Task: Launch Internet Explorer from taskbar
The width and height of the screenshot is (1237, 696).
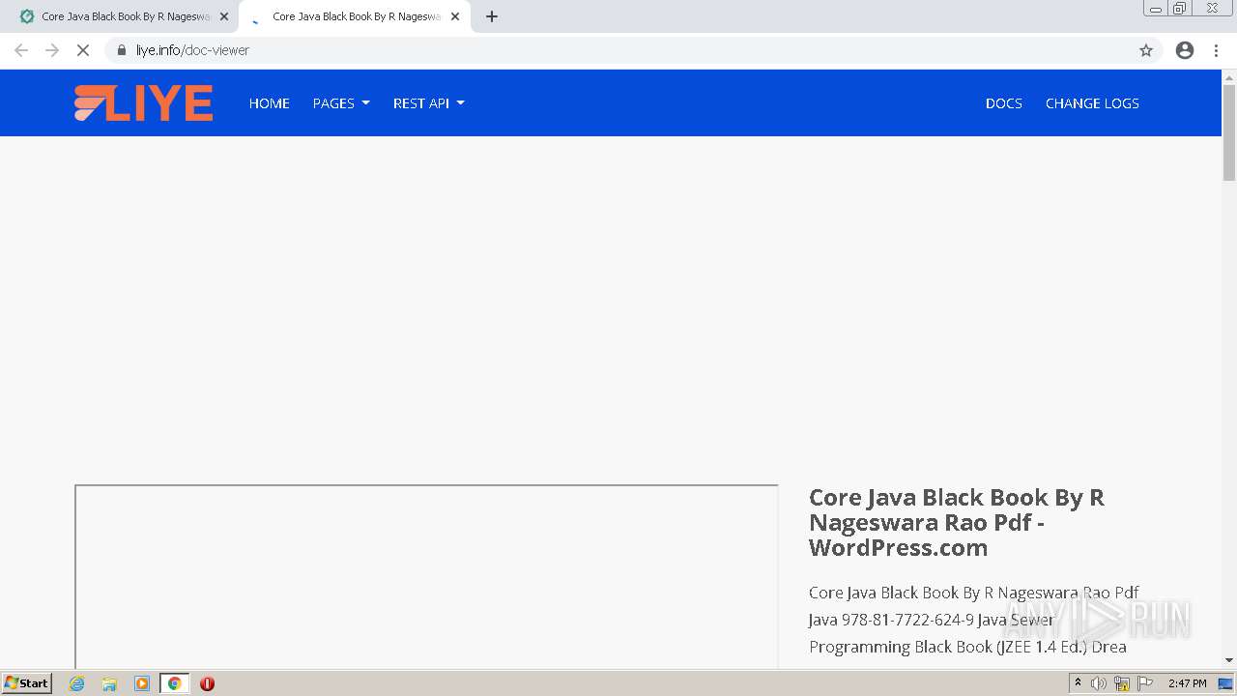Action: click(77, 683)
